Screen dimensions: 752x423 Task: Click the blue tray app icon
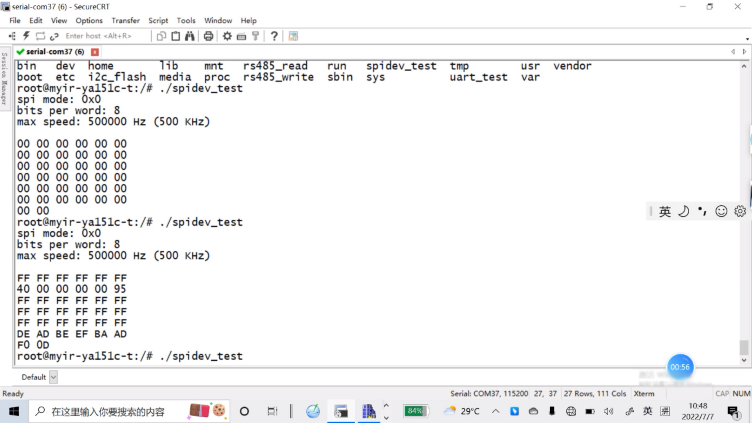[514, 411]
